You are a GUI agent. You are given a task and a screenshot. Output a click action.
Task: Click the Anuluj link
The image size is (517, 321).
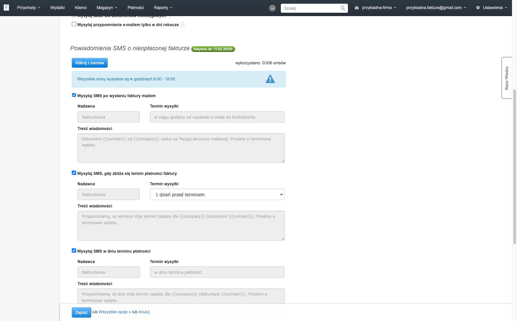[x=144, y=312]
